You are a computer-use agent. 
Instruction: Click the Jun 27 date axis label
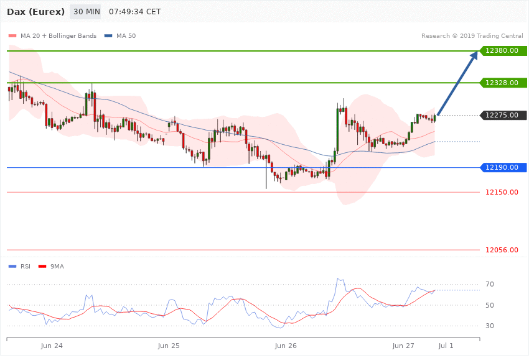tap(403, 346)
